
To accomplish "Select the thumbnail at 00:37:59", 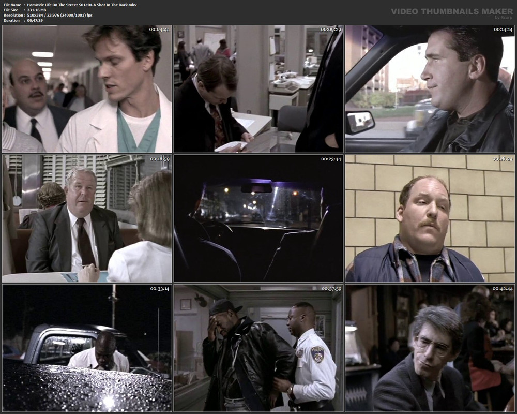I will [258, 348].
